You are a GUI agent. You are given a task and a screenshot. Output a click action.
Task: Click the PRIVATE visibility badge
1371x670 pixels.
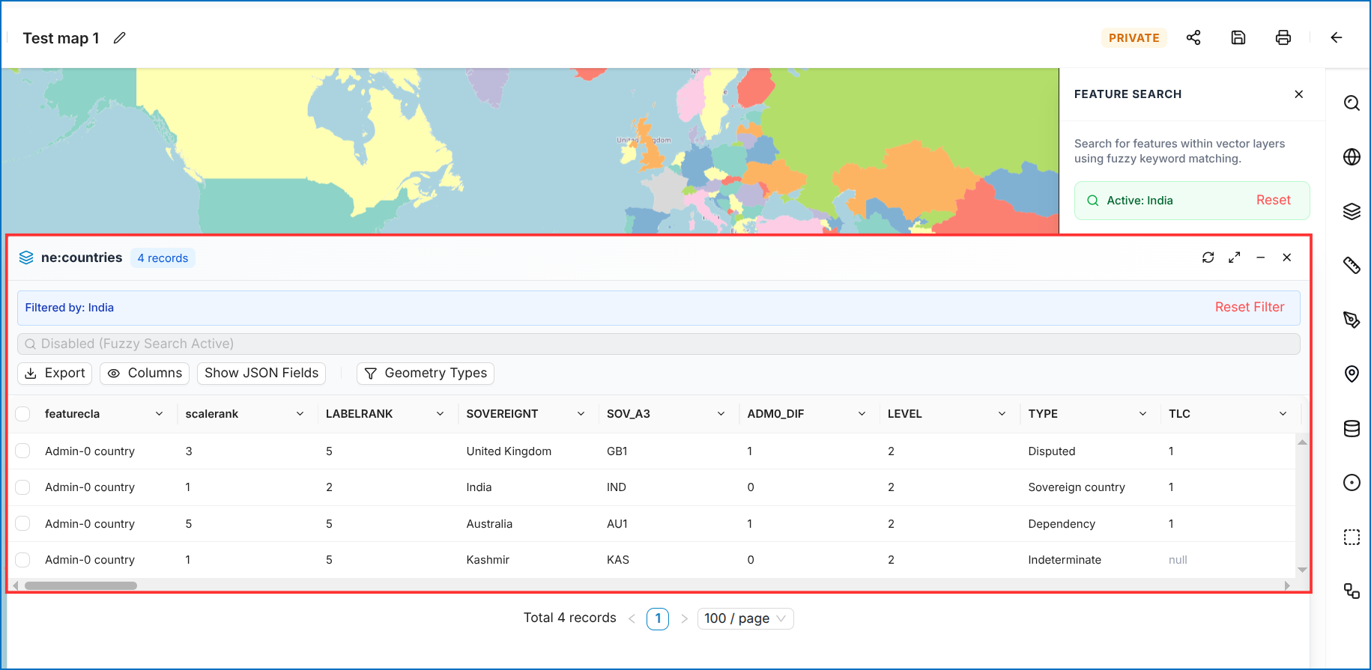(x=1134, y=37)
